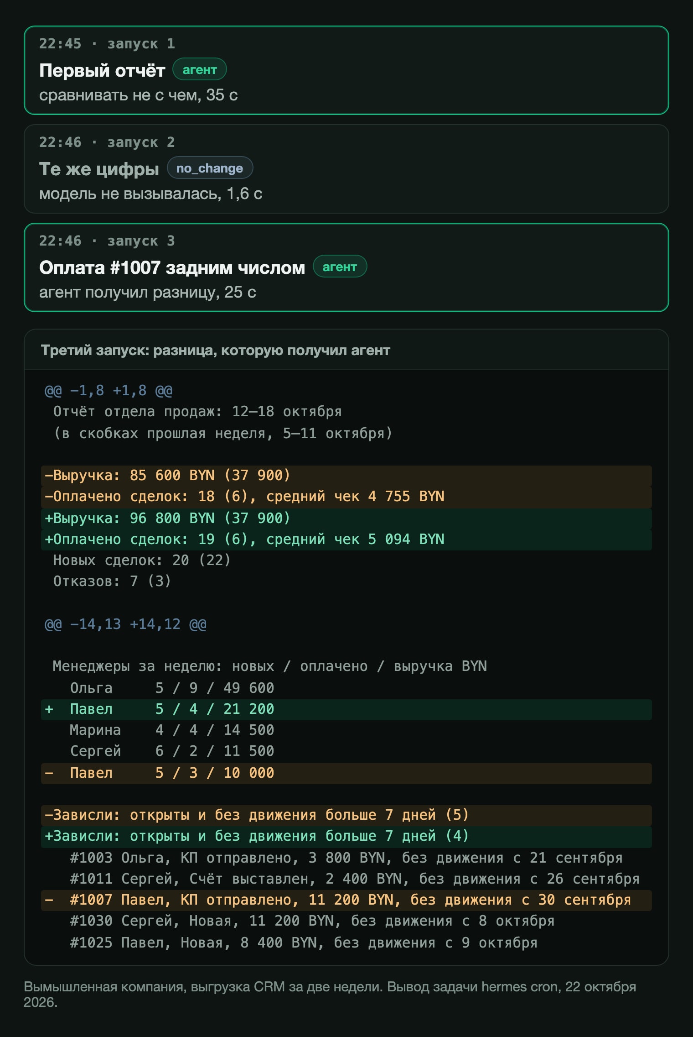Select the added Павел row with 21 200
Screen dimensions: 693x1037
click(346, 709)
